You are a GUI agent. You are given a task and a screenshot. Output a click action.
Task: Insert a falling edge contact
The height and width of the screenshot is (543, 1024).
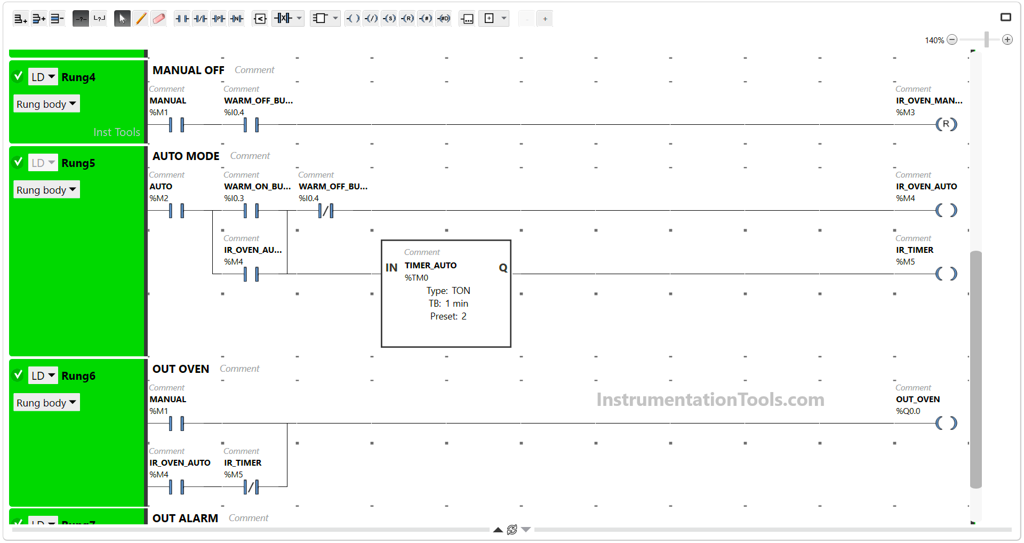click(x=237, y=19)
